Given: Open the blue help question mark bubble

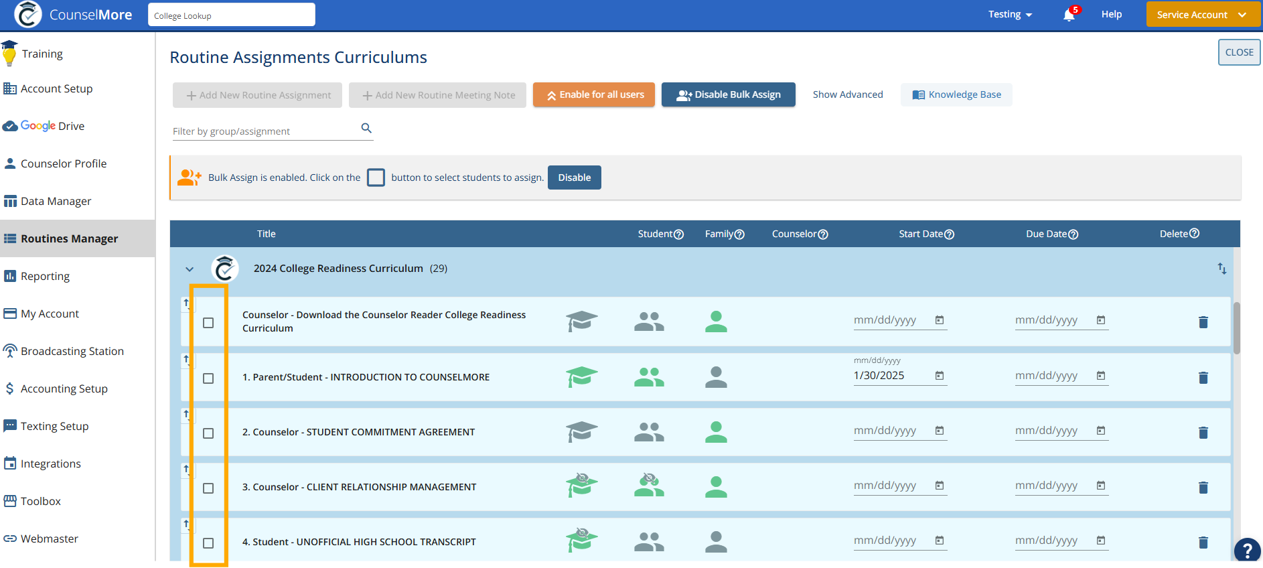Looking at the screenshot, I should point(1247,551).
